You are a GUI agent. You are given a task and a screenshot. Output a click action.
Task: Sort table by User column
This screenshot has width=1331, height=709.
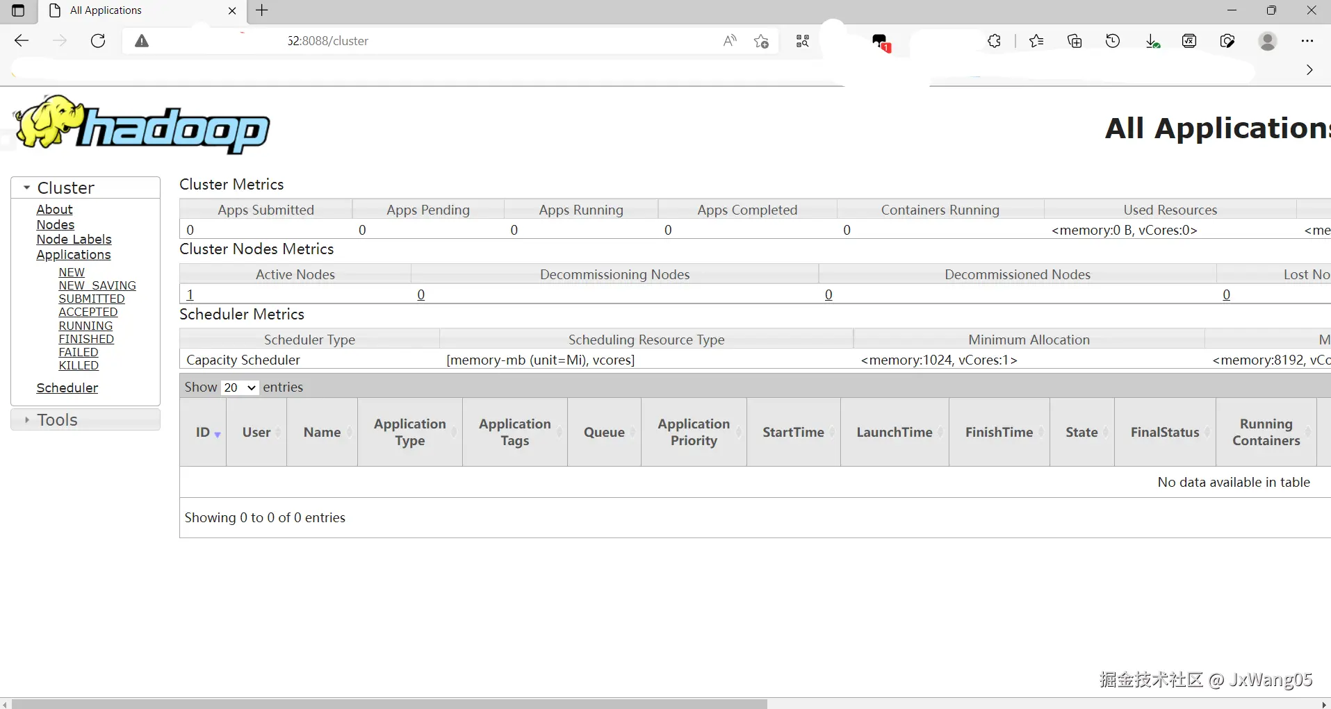click(x=256, y=432)
